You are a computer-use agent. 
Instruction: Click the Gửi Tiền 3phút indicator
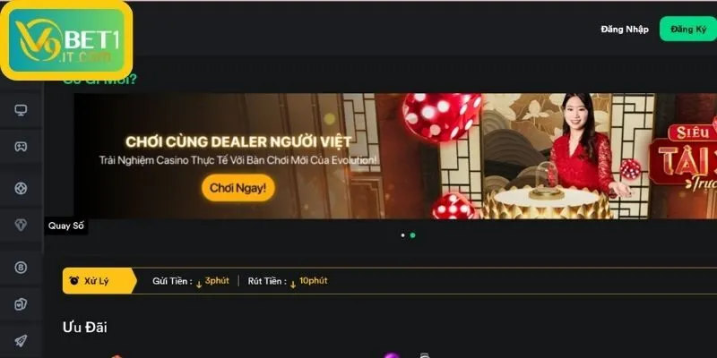pyautogui.click(x=191, y=281)
